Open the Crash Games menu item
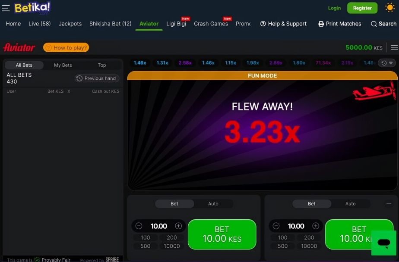This screenshot has width=399, height=262. click(x=211, y=24)
